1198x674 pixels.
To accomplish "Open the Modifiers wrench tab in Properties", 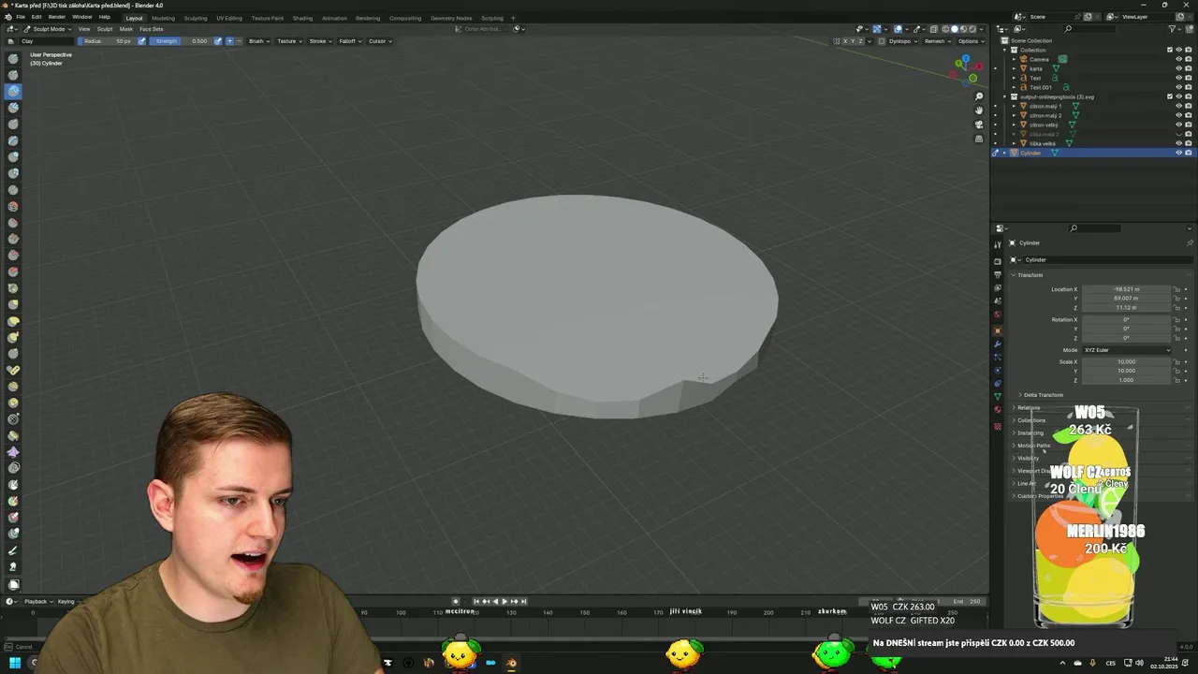I will coord(998,344).
